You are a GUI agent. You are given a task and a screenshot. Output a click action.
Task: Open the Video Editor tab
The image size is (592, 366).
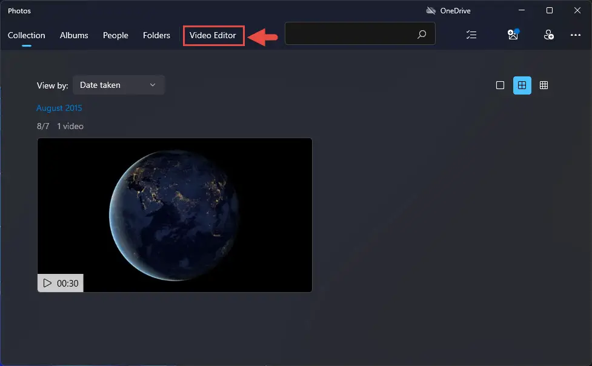point(213,35)
